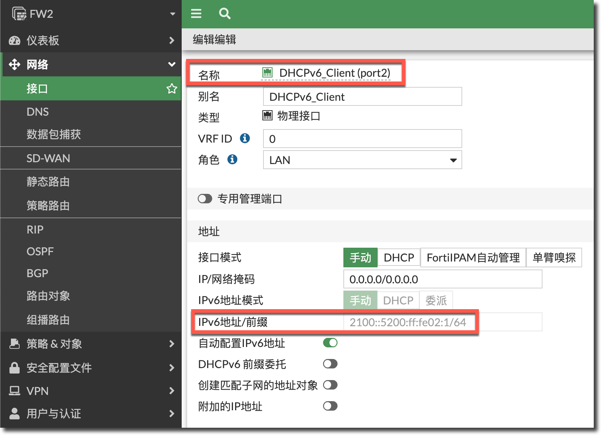Turn off 自动配置IPv6地址 switch

pos(330,343)
